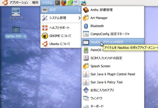The width and height of the screenshot is (158, 108).
Task: Choose the システム管理 menu entry
Action: coord(61,18)
